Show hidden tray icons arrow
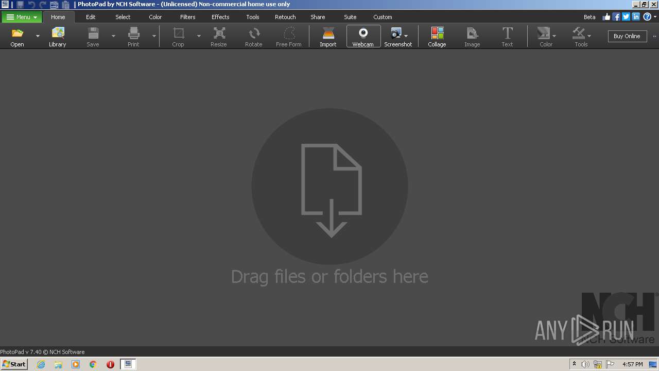This screenshot has height=371, width=659. (x=574, y=364)
